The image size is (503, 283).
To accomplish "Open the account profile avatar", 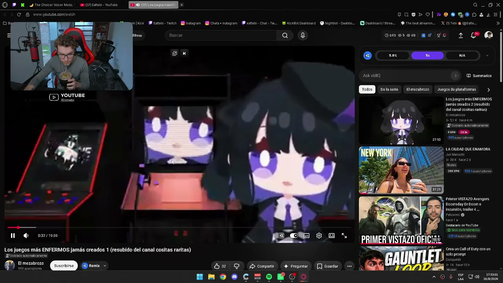I will [x=488, y=35].
